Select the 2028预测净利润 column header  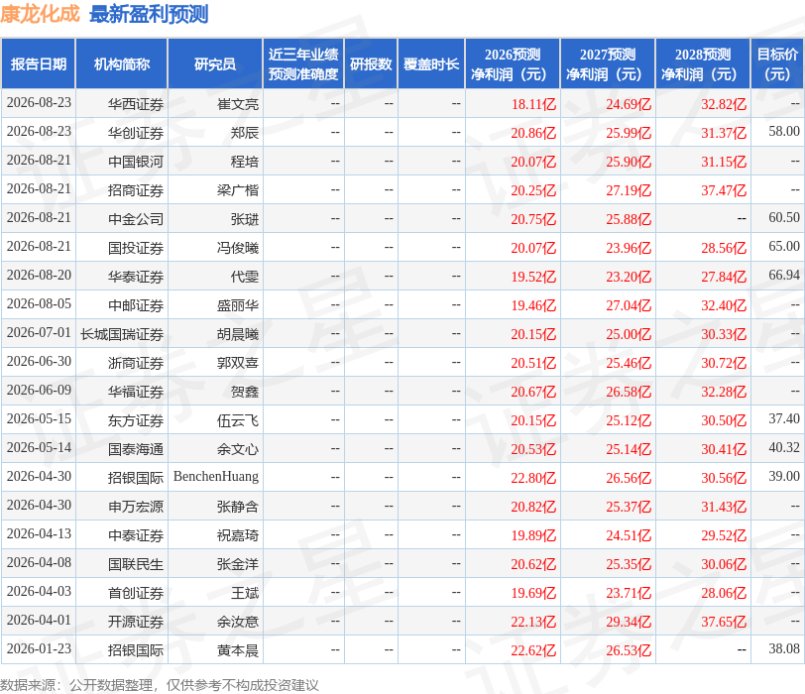pyautogui.click(x=703, y=64)
